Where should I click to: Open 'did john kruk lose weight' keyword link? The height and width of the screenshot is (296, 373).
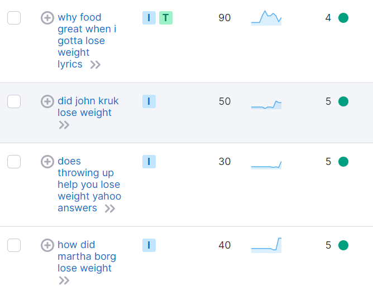88,107
